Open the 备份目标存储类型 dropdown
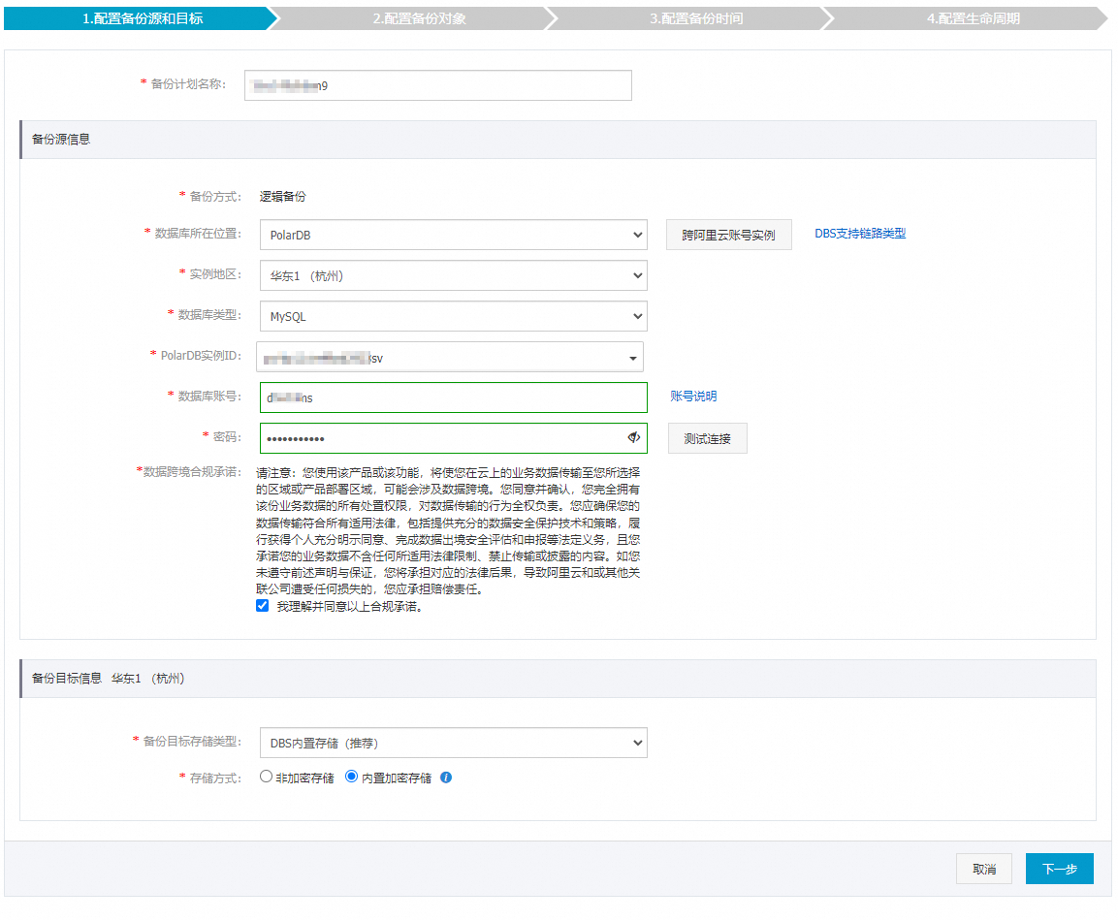 (x=454, y=743)
